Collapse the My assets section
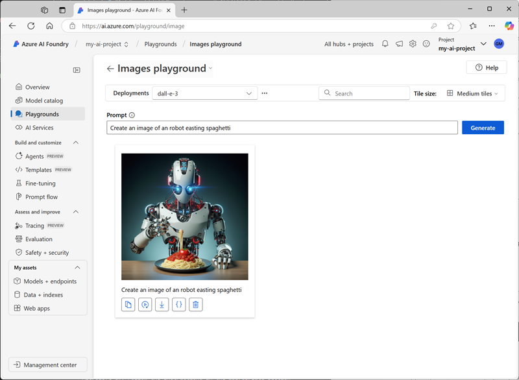 78,267
